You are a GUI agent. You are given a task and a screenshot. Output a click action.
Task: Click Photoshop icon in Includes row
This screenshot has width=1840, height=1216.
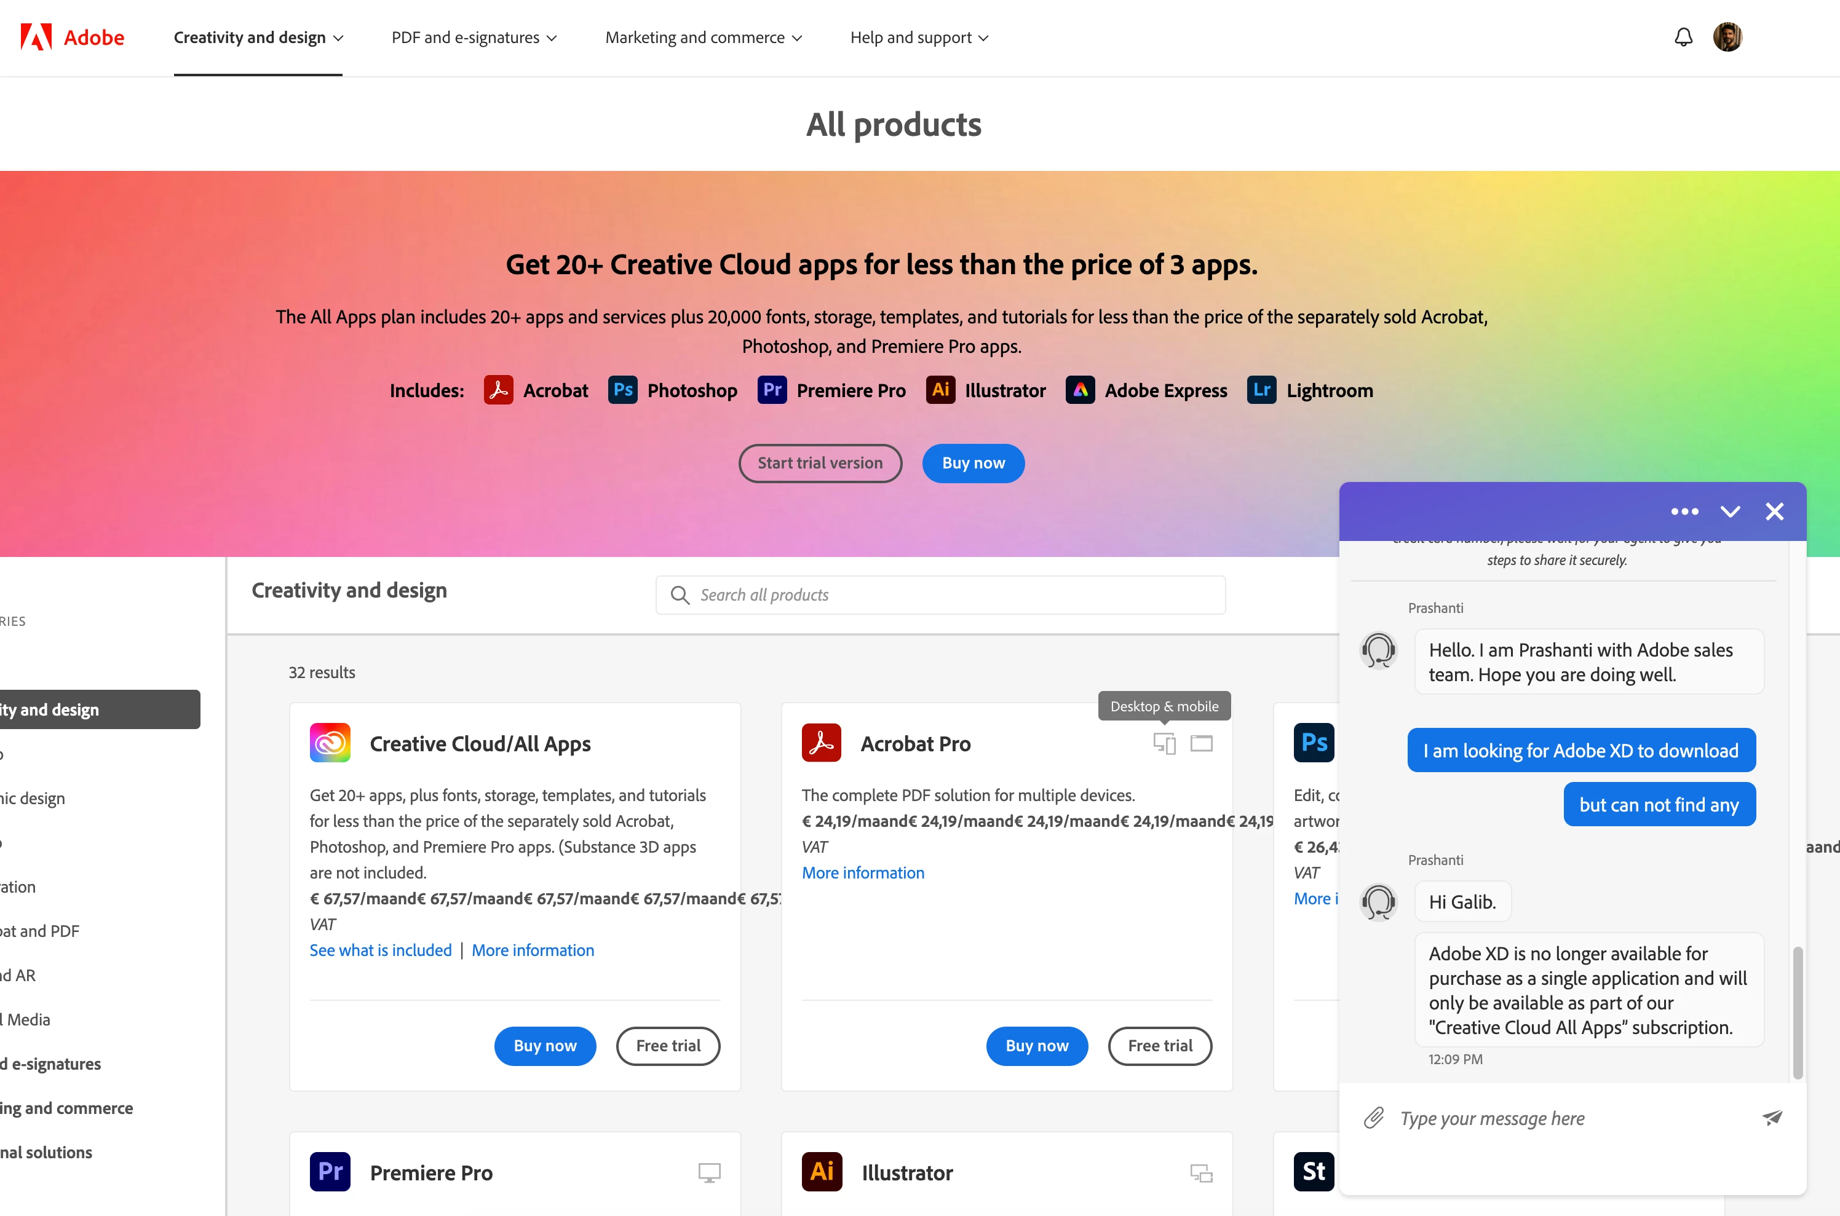click(x=622, y=390)
